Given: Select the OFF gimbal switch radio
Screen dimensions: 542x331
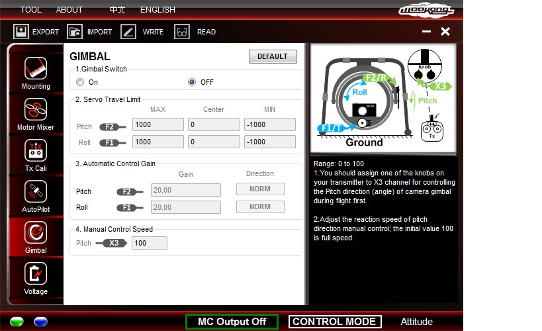Looking at the screenshot, I should 192,83.
